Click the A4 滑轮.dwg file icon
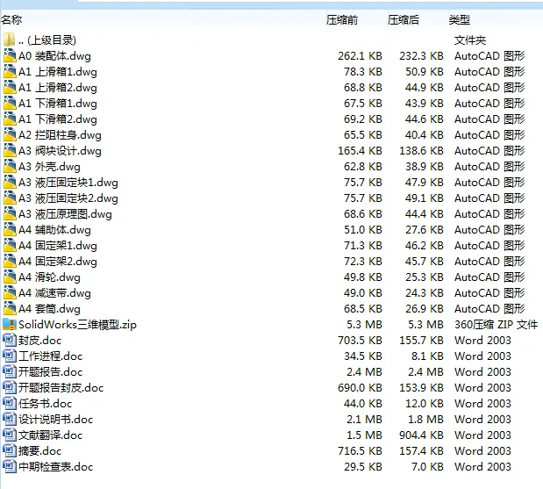 (10, 277)
